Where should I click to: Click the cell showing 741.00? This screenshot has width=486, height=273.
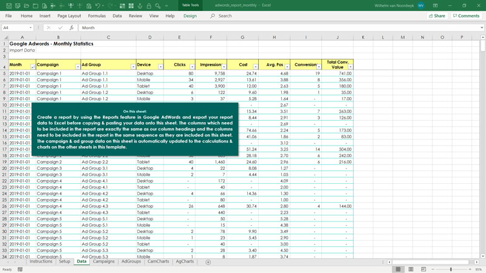tap(338, 73)
